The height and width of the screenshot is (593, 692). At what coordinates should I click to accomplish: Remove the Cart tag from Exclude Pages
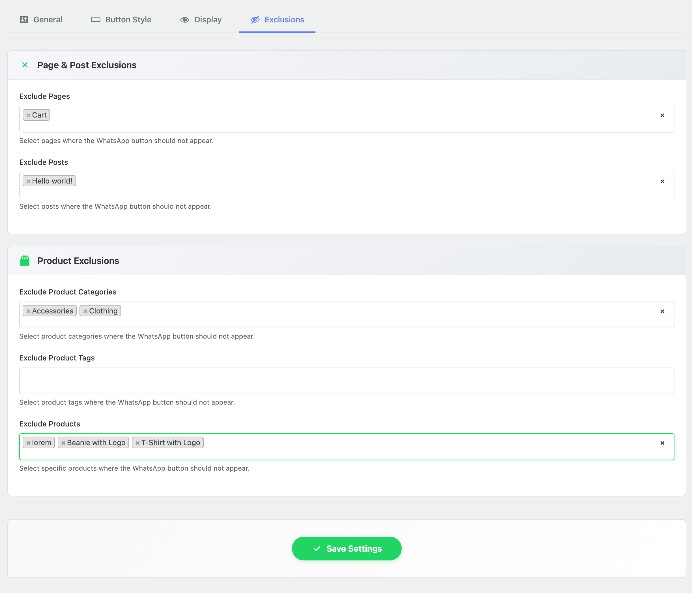click(x=28, y=115)
